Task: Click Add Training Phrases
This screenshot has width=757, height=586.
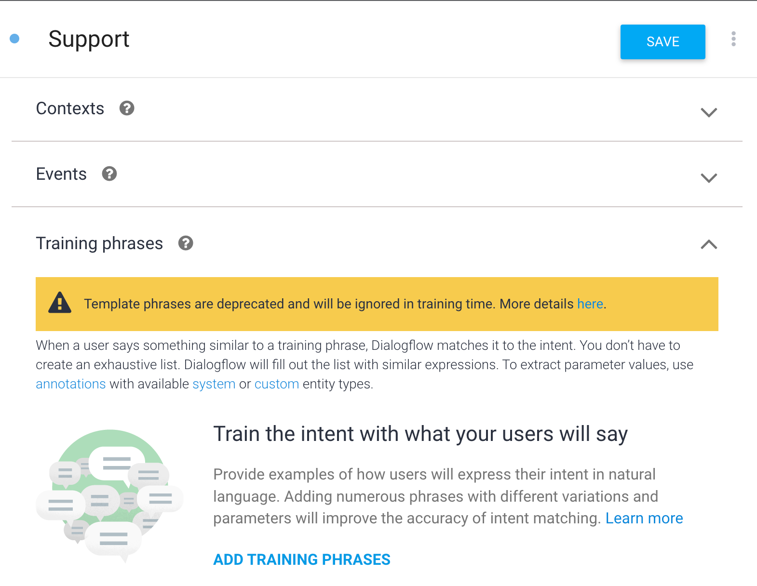Action: pyautogui.click(x=302, y=559)
